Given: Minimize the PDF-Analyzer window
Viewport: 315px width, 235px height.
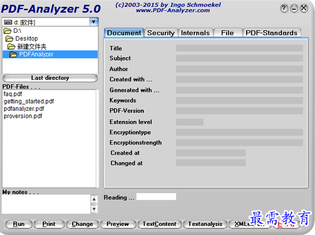Looking at the screenshot, I should pos(294,9).
